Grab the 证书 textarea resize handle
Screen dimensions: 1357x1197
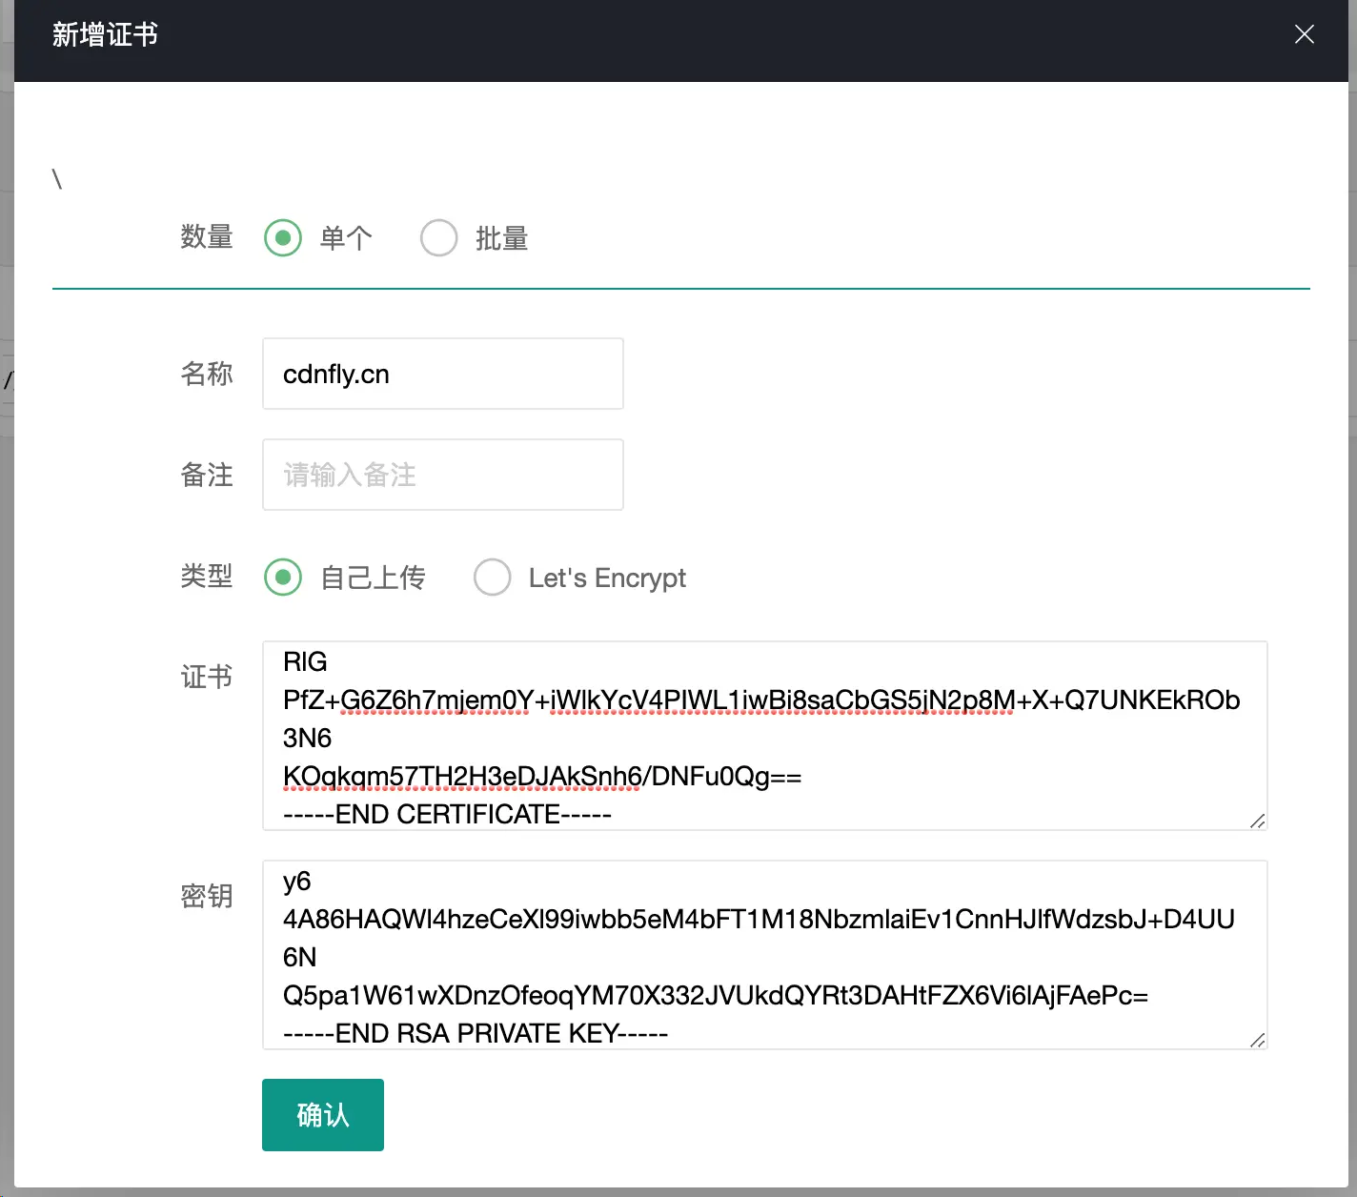click(x=1257, y=821)
